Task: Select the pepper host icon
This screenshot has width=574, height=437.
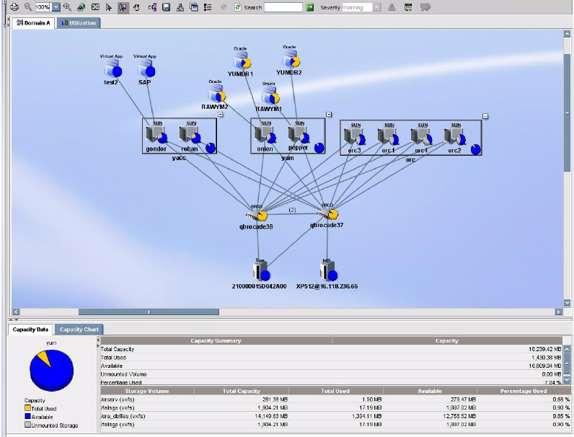Action: click(299, 135)
